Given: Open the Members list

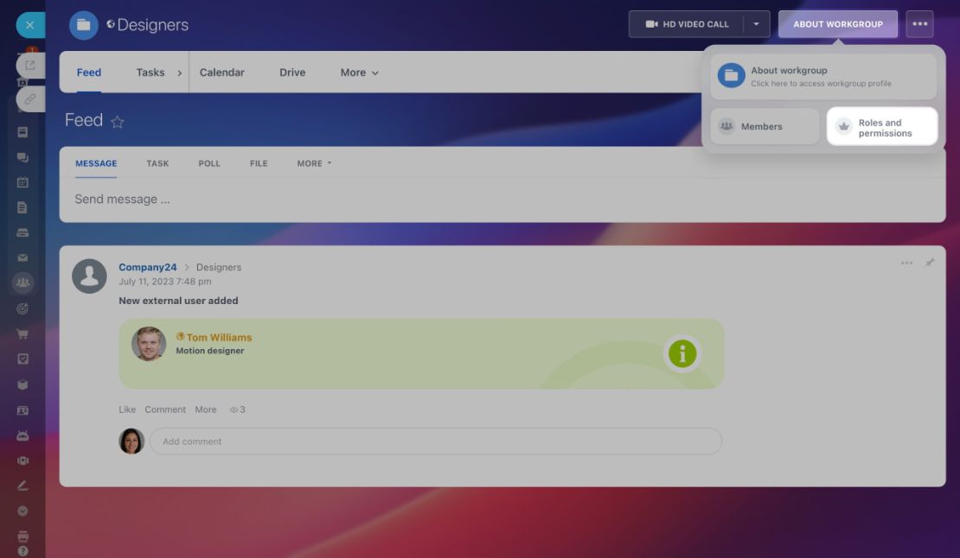Looking at the screenshot, I should tap(765, 126).
